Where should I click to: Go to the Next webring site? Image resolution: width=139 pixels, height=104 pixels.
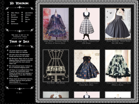(25, 39)
